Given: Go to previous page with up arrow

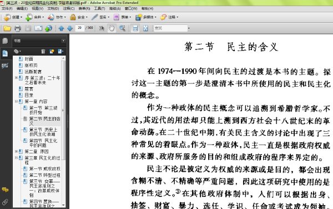Looking at the screenshot, I should (62, 28).
